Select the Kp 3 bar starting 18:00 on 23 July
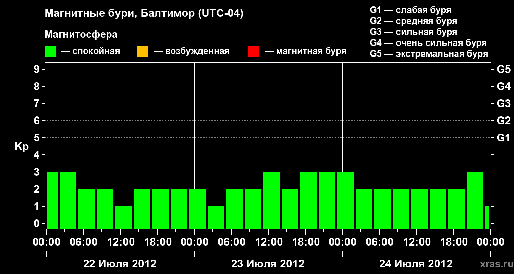 pyautogui.click(x=308, y=200)
